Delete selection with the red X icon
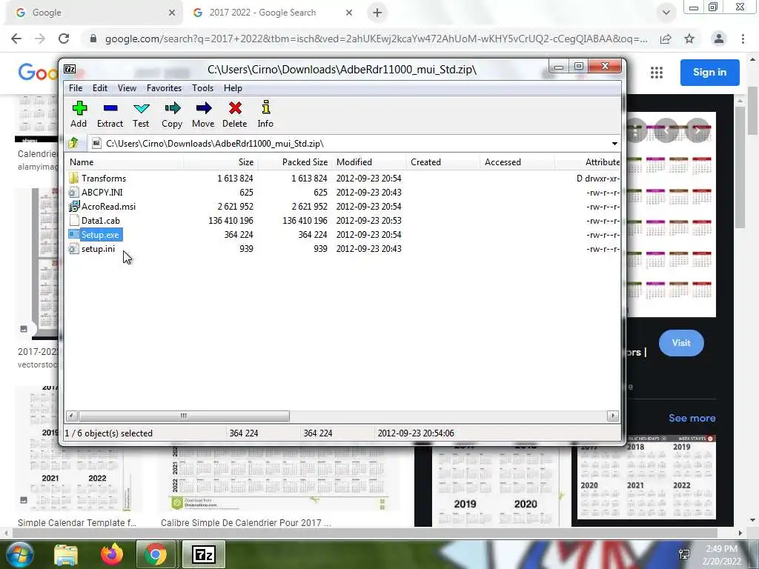759x569 pixels. (235, 114)
